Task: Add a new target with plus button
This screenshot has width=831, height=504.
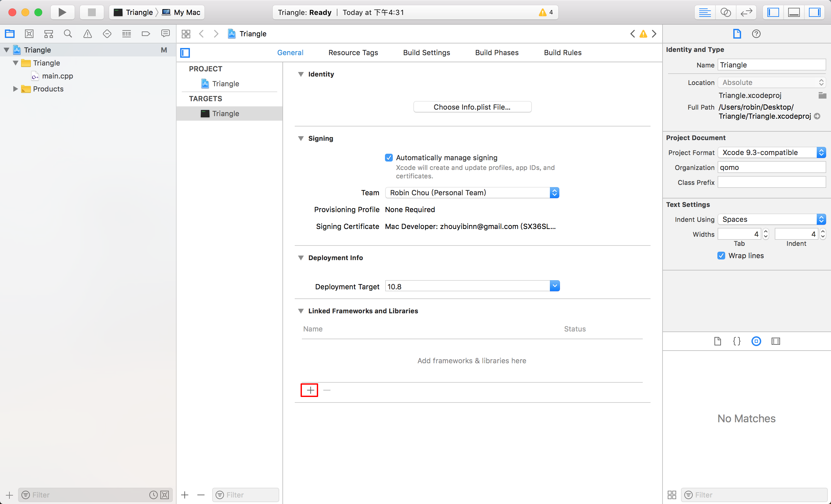Action: pyautogui.click(x=185, y=495)
